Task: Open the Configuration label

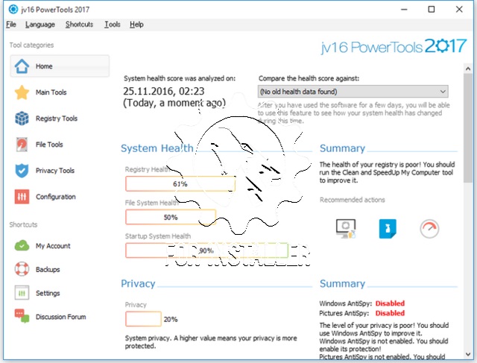Action: [x=56, y=197]
